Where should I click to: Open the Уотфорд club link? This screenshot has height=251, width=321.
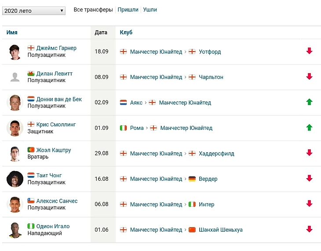210,52
